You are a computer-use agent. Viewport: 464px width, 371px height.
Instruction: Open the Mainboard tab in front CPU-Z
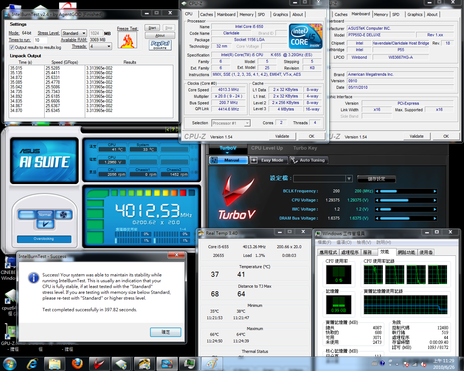tap(226, 14)
